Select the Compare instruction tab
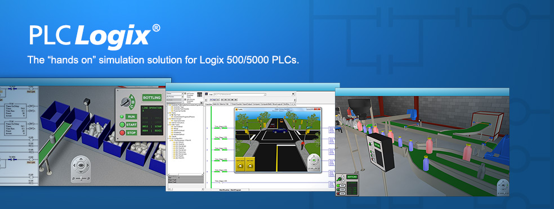Image resolution: width=554 pixels, height=209 pixels. [x=257, y=104]
